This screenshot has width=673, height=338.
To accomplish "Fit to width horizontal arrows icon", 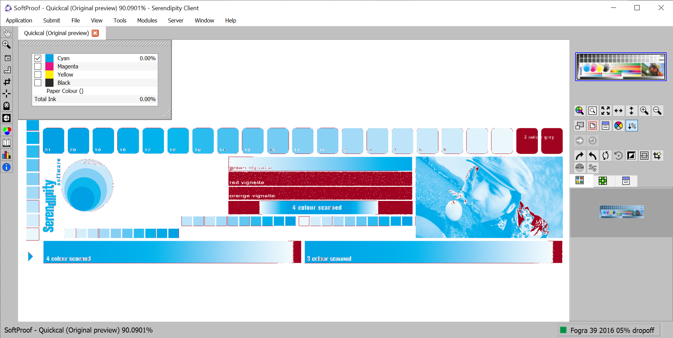I will click(x=618, y=111).
